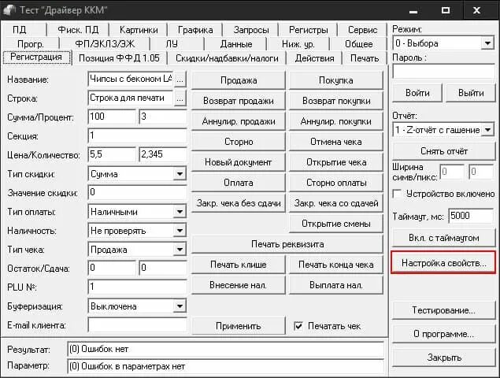500x378 pixels.
Task: Click the Печать конца чека button
Action: [x=336, y=265]
